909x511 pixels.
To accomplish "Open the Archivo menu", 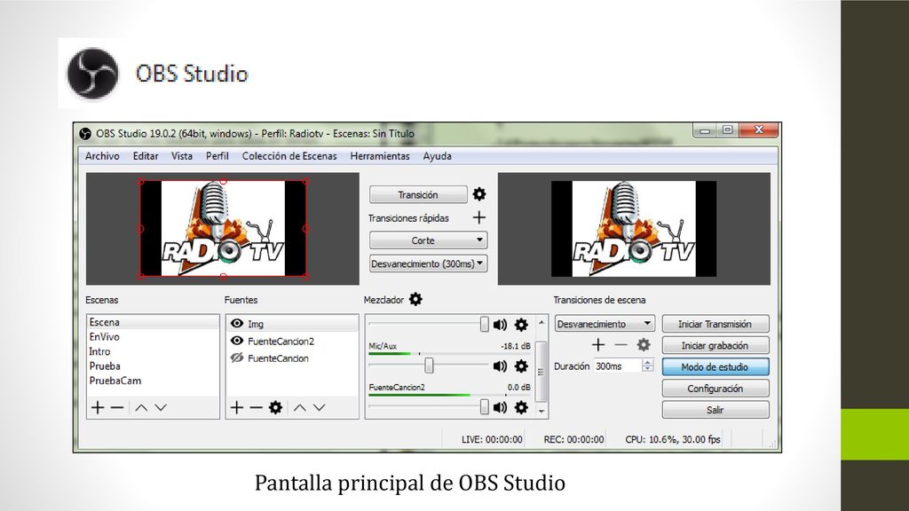I will (102, 156).
